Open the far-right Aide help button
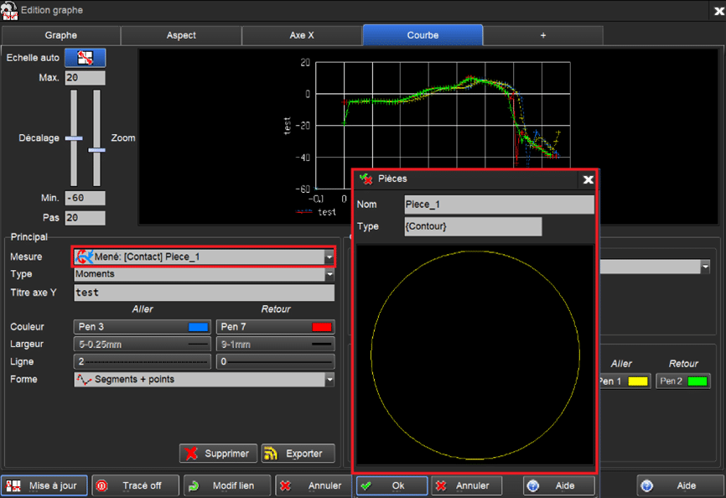The height and width of the screenshot is (498, 726). click(678, 485)
